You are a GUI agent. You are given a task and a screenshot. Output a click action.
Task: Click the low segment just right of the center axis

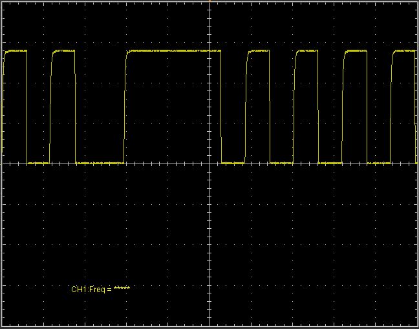click(x=233, y=163)
